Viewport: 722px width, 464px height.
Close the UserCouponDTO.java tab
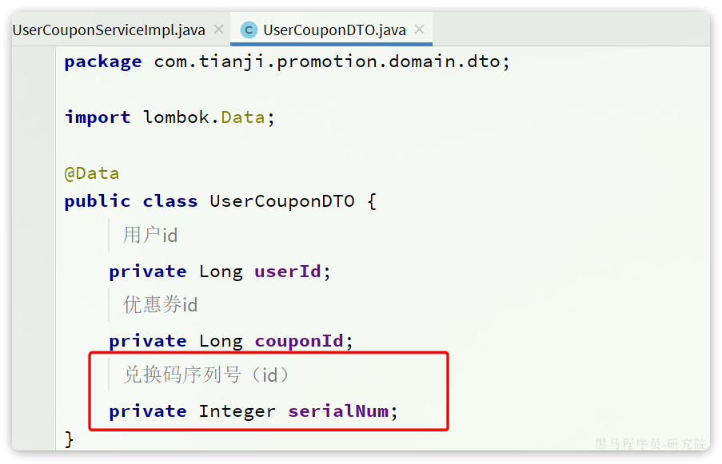(x=419, y=30)
